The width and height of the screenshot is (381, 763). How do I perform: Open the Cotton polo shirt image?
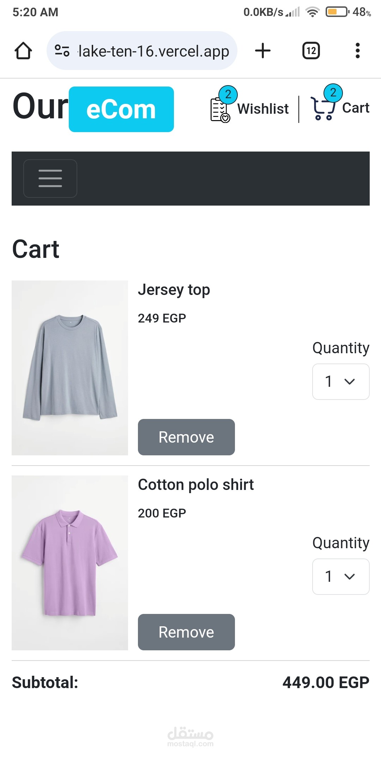pos(70,563)
